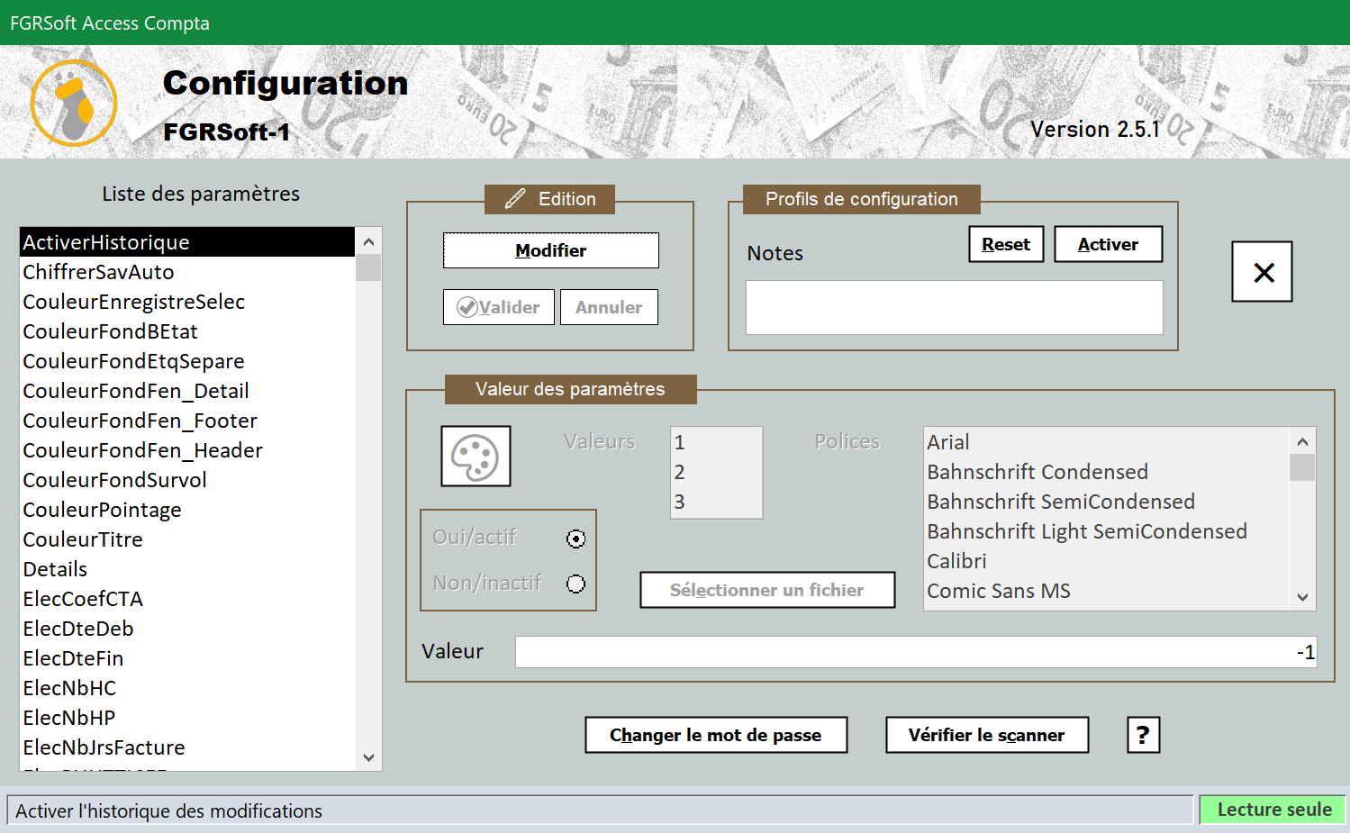Choose value 3 in Valeurs list

tap(716, 502)
